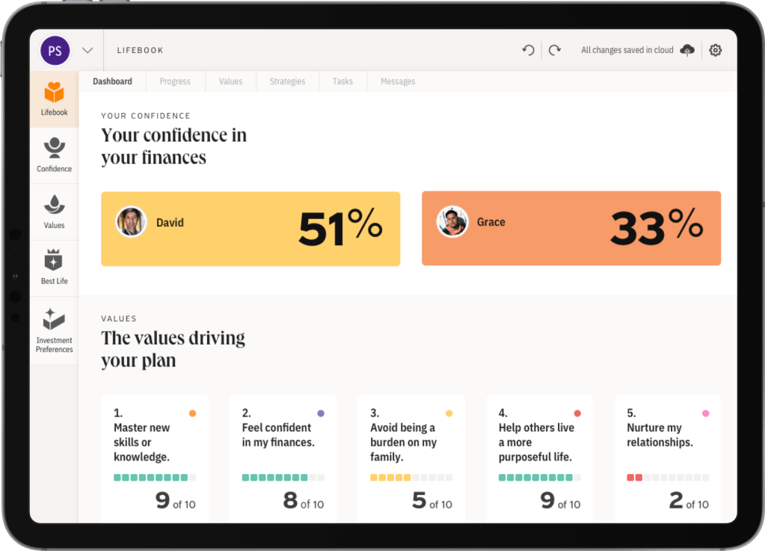Open the Tasks tab

pyautogui.click(x=342, y=81)
